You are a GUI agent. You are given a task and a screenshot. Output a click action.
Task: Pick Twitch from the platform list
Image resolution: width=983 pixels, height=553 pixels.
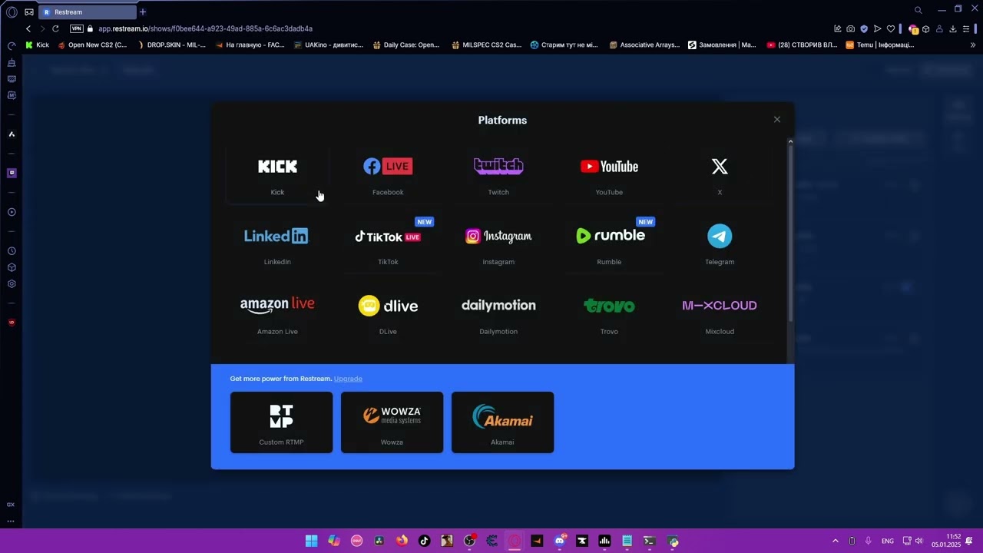click(x=498, y=176)
